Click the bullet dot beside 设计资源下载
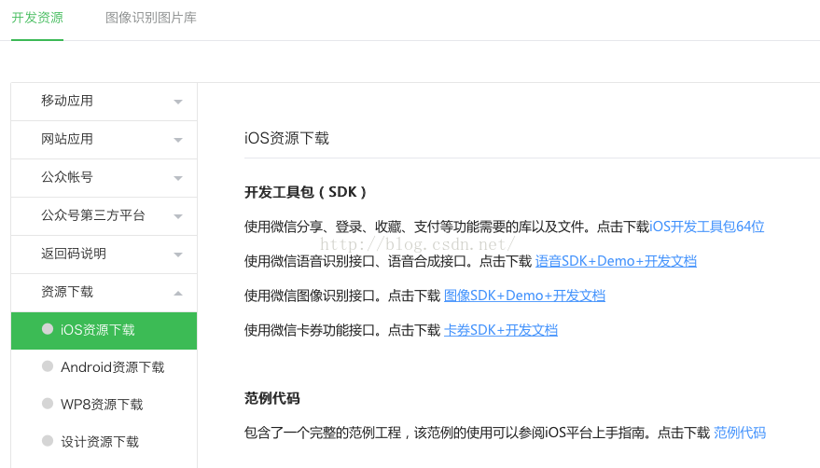The height and width of the screenshot is (468, 820). tap(48, 440)
